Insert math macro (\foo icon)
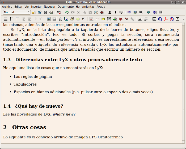The width and height of the screenshot is (186, 149). (x=126, y=19)
